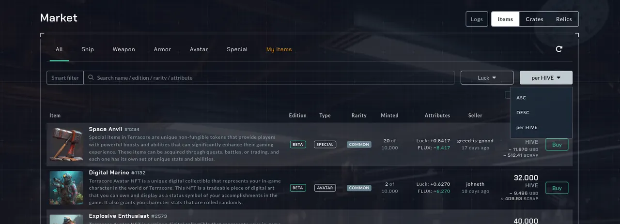Screen dimensions: 620x224
Task: Buy the Space Anvil item
Action: 557,144
